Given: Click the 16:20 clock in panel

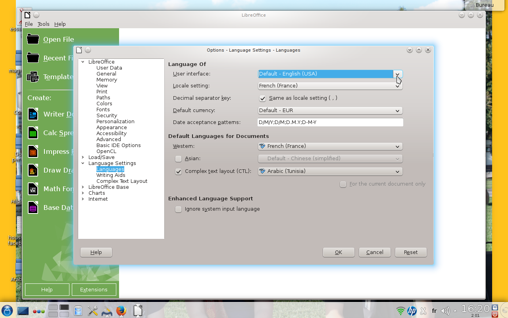Looking at the screenshot, I should [475, 309].
